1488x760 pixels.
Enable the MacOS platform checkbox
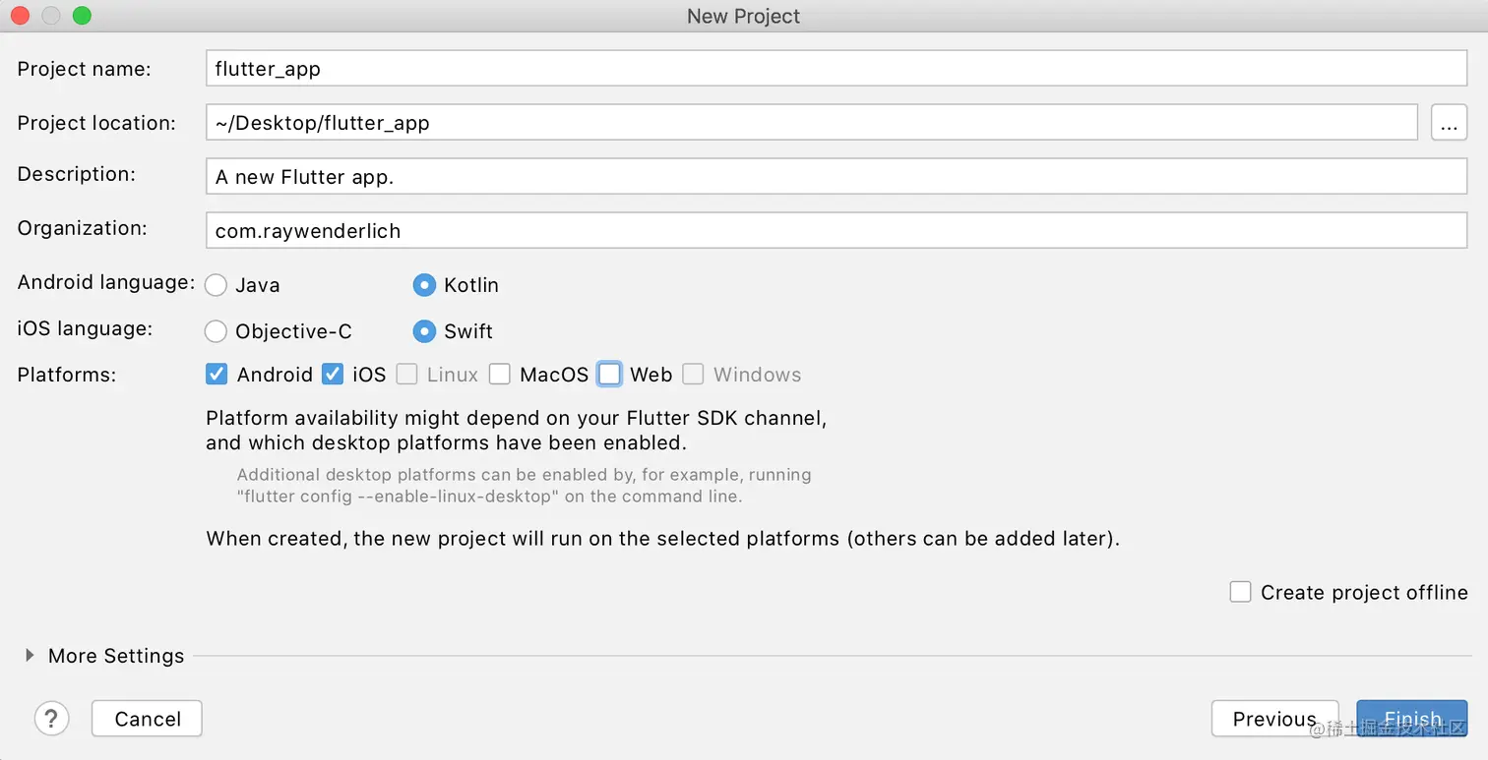pos(500,375)
